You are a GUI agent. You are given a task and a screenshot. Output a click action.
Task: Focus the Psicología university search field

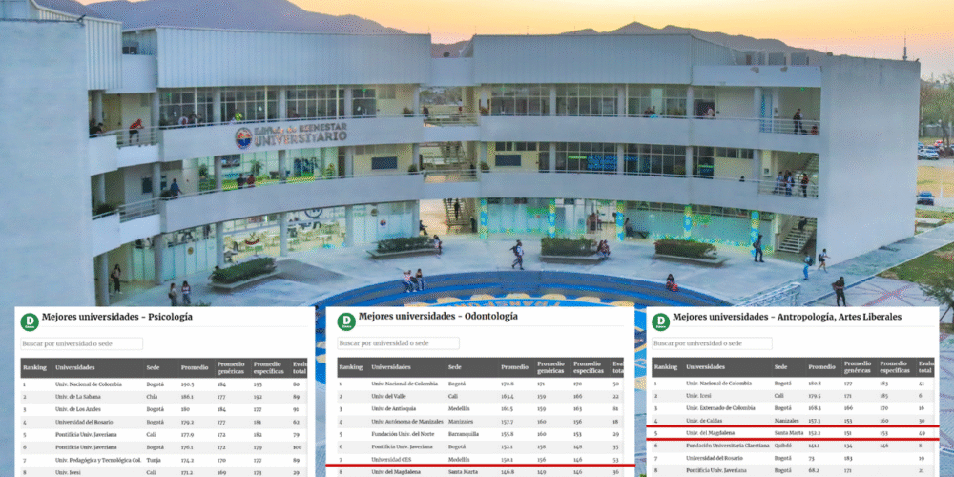point(82,343)
